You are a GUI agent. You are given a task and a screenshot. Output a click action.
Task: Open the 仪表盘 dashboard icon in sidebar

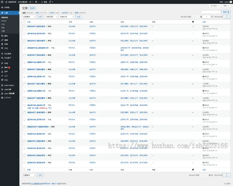tap(2, 7)
